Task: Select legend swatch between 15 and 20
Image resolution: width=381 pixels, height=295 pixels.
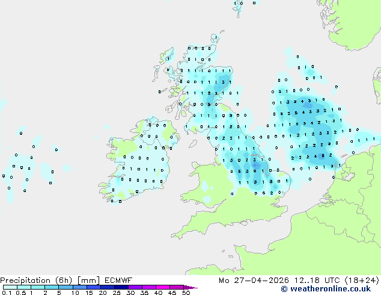Action: 94,287
